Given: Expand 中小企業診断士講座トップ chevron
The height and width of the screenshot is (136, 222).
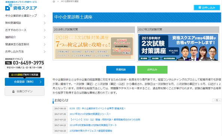Looking at the screenshot, I should [x=45, y=16].
